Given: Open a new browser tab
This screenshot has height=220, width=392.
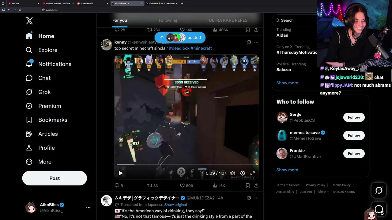Looking at the screenshot, I should pyautogui.click(x=182, y=3).
